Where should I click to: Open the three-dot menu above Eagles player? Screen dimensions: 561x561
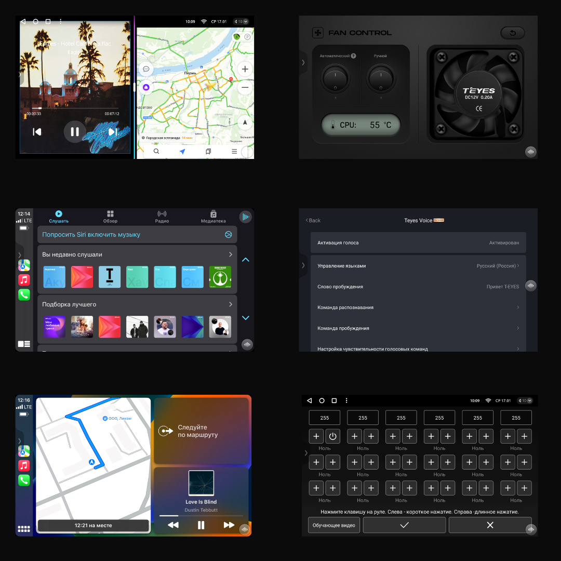click(x=60, y=21)
